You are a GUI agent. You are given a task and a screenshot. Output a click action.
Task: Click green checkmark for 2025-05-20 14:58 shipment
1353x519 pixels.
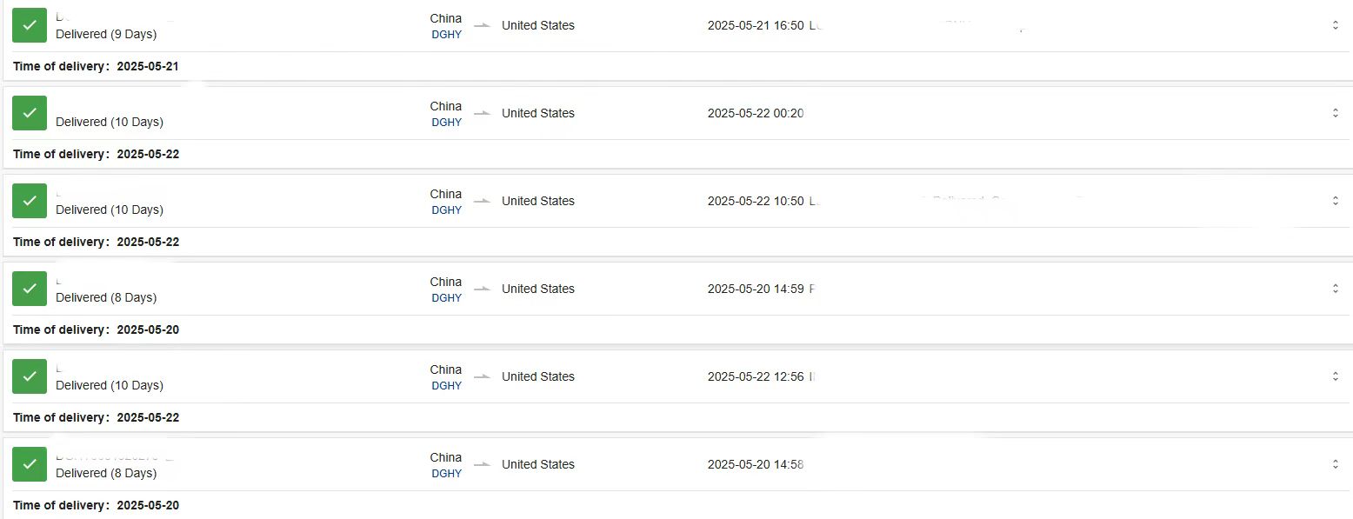tap(30, 464)
